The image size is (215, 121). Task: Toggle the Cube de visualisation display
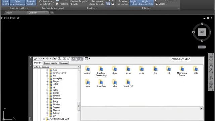click(x=17, y=3)
